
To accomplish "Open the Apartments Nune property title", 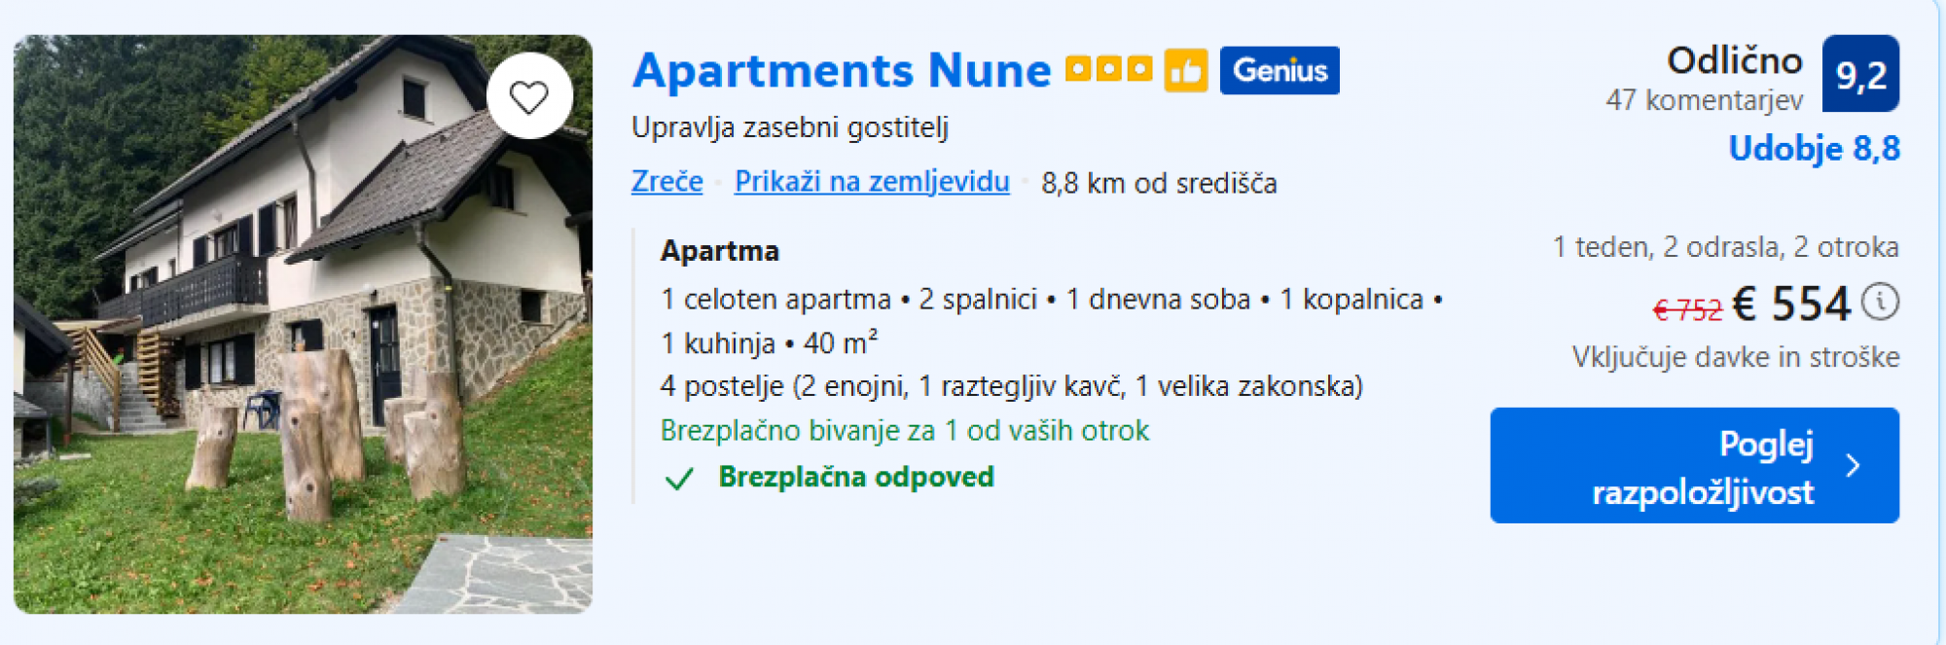I will pyautogui.click(x=842, y=71).
